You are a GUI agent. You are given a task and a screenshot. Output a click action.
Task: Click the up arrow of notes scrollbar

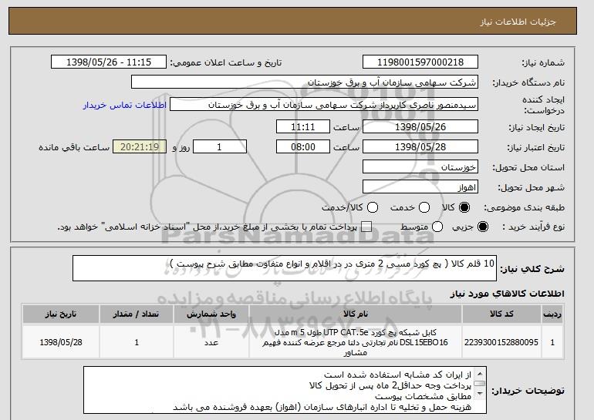(x=480, y=374)
